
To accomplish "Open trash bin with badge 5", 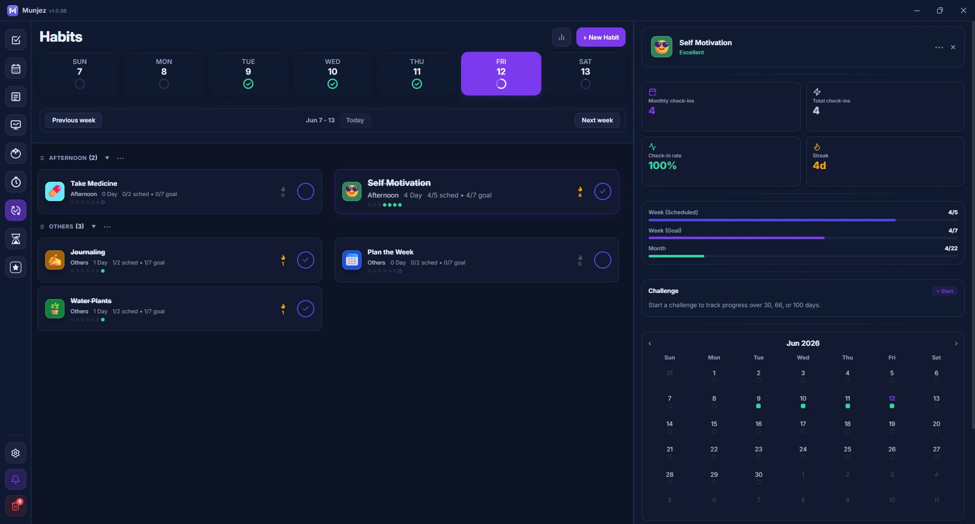I will (x=16, y=506).
